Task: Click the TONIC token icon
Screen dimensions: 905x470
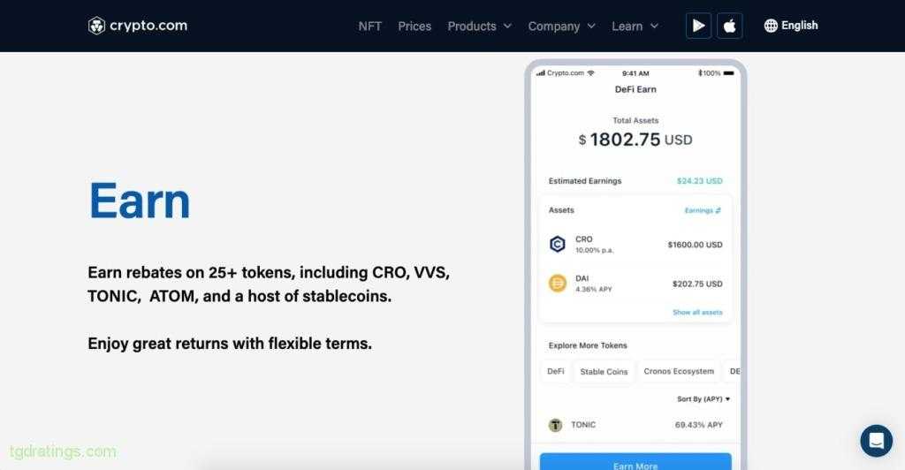Action: [556, 425]
